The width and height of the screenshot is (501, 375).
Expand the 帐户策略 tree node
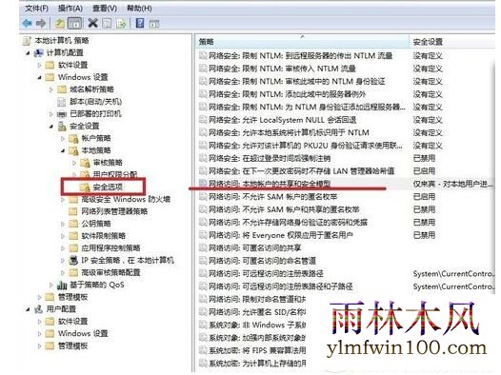(63, 139)
